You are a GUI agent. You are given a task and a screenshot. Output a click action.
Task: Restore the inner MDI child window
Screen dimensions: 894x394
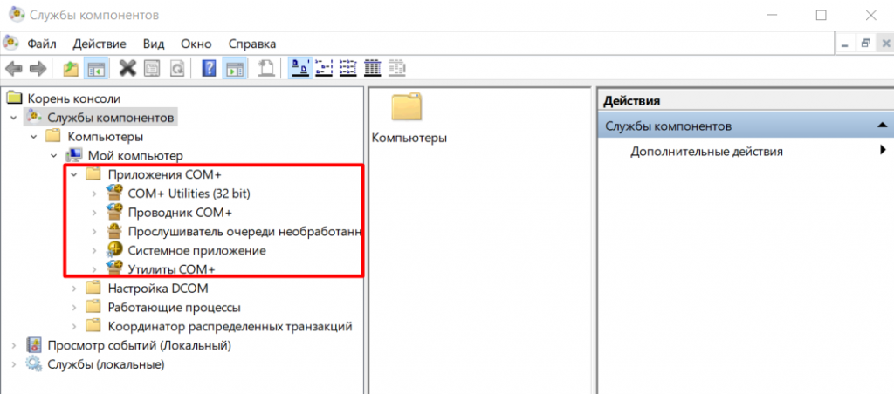[866, 44]
